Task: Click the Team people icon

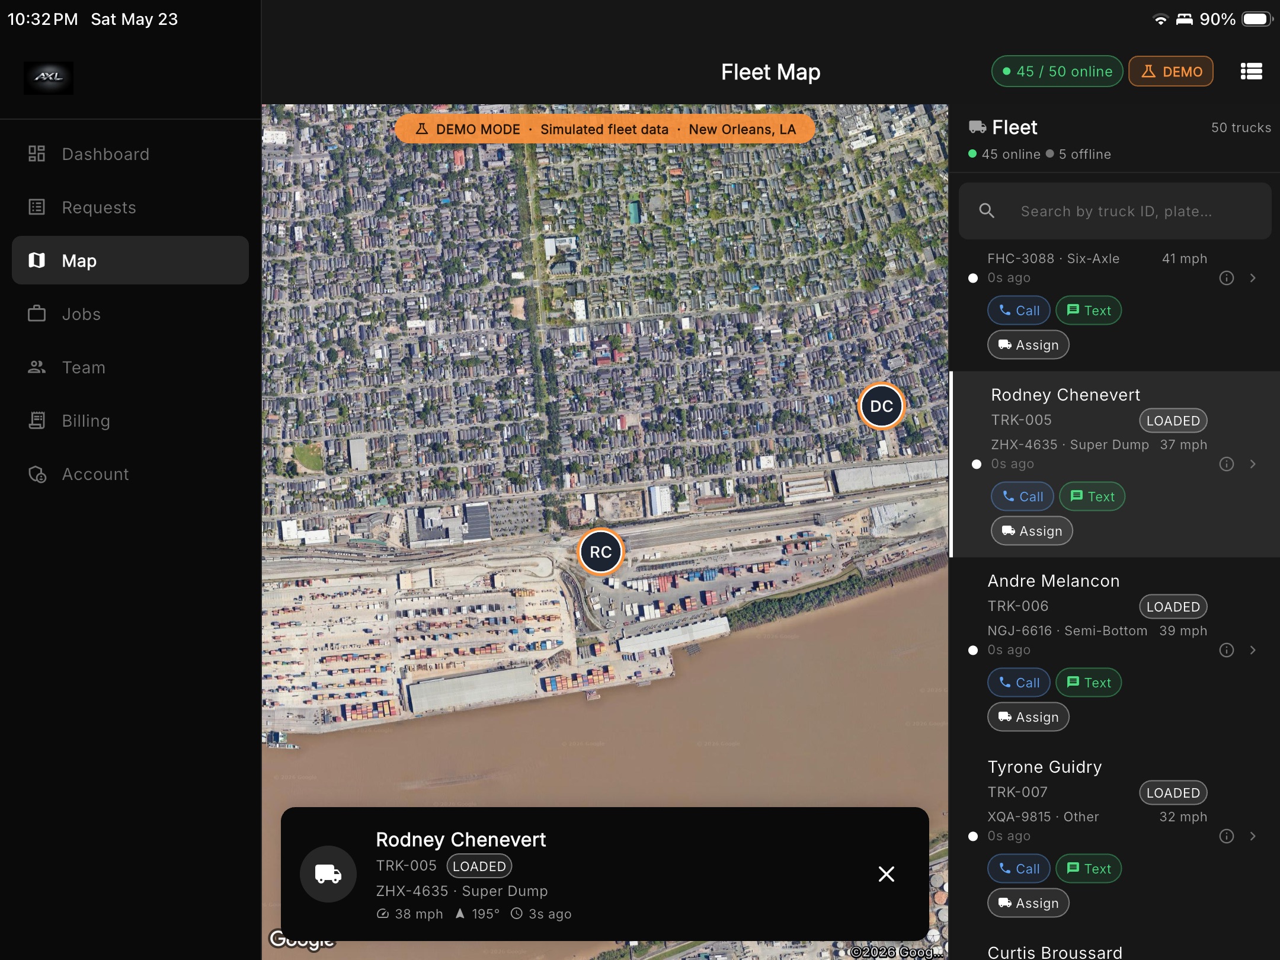Action: 37,367
